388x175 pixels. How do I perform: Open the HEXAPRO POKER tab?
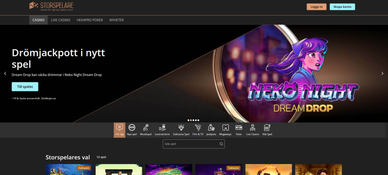pyautogui.click(x=90, y=20)
